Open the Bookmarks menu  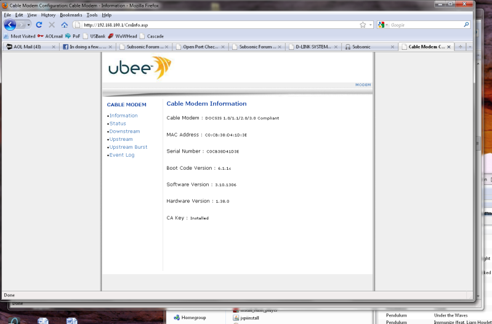coord(71,15)
